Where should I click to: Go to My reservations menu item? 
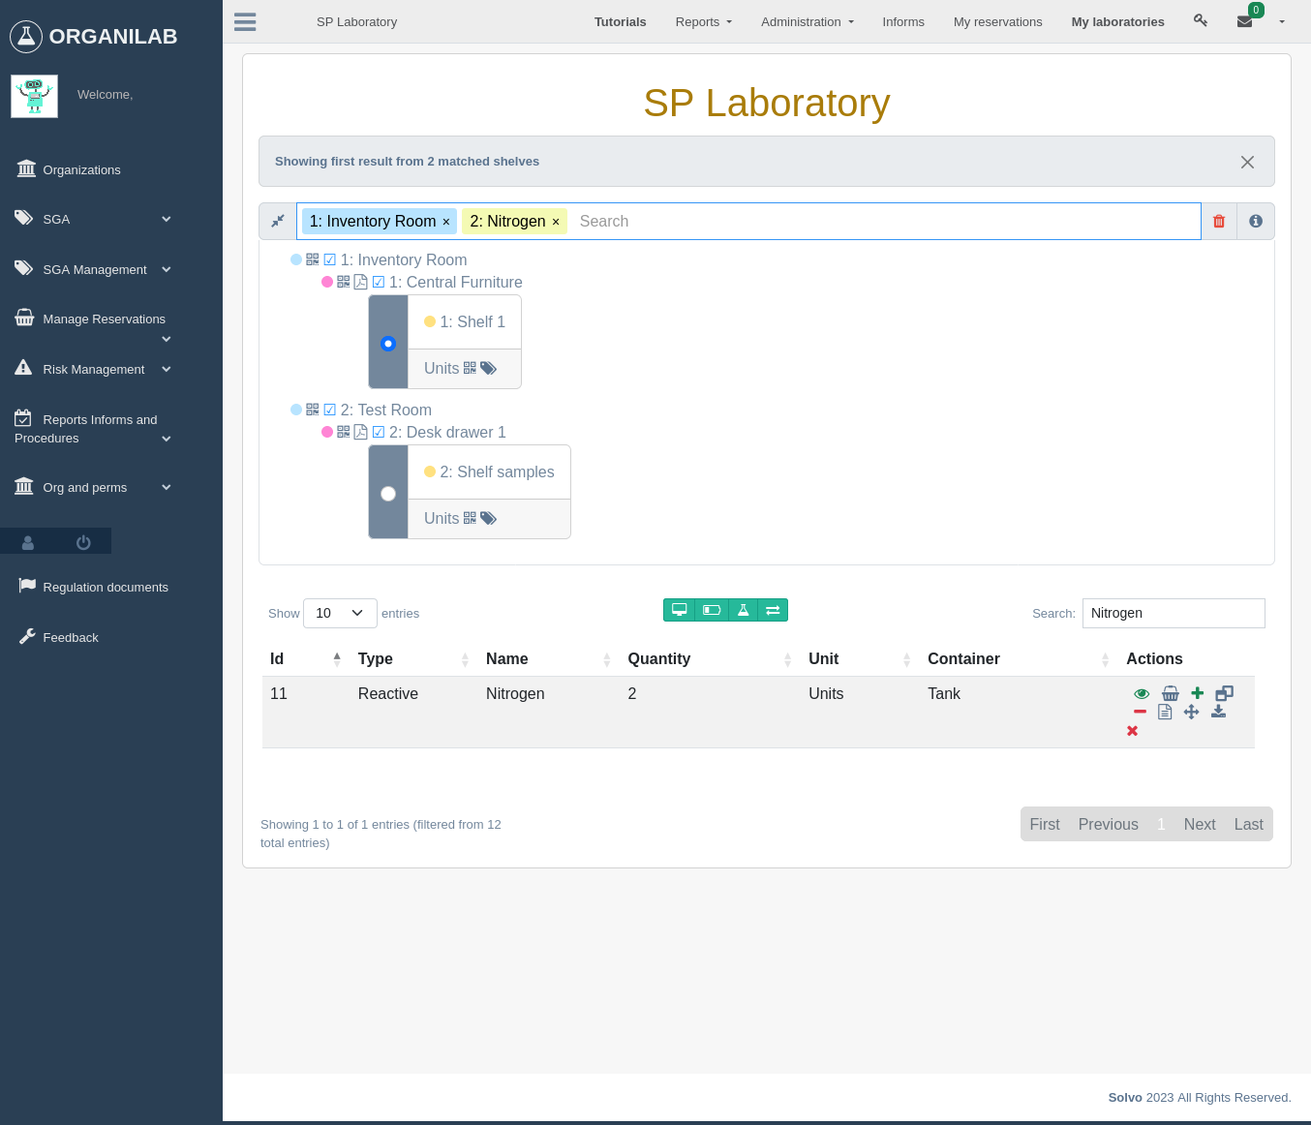(998, 21)
